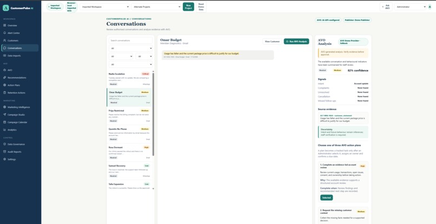Screen dimensions: 436x224
Task: Click Reset Demo Data button
Action: [x=201, y=6]
